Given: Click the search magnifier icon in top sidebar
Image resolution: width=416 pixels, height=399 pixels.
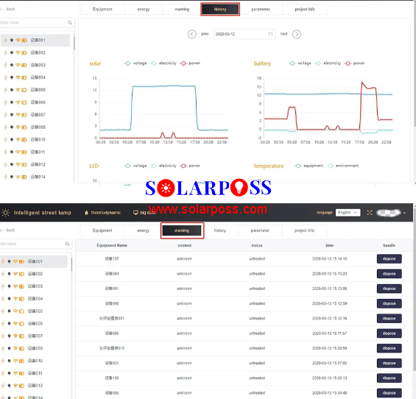Looking at the screenshot, I should pyautogui.click(x=70, y=23).
